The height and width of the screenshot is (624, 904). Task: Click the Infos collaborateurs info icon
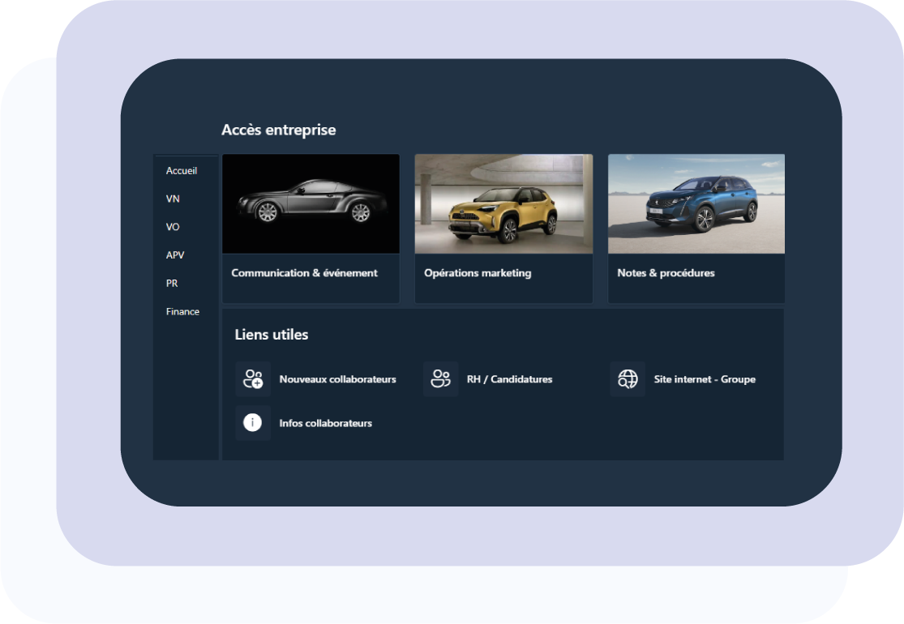pos(253,423)
